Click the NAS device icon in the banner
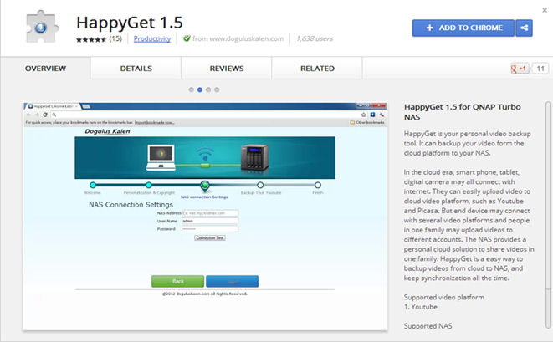The image size is (553, 342). (254, 158)
